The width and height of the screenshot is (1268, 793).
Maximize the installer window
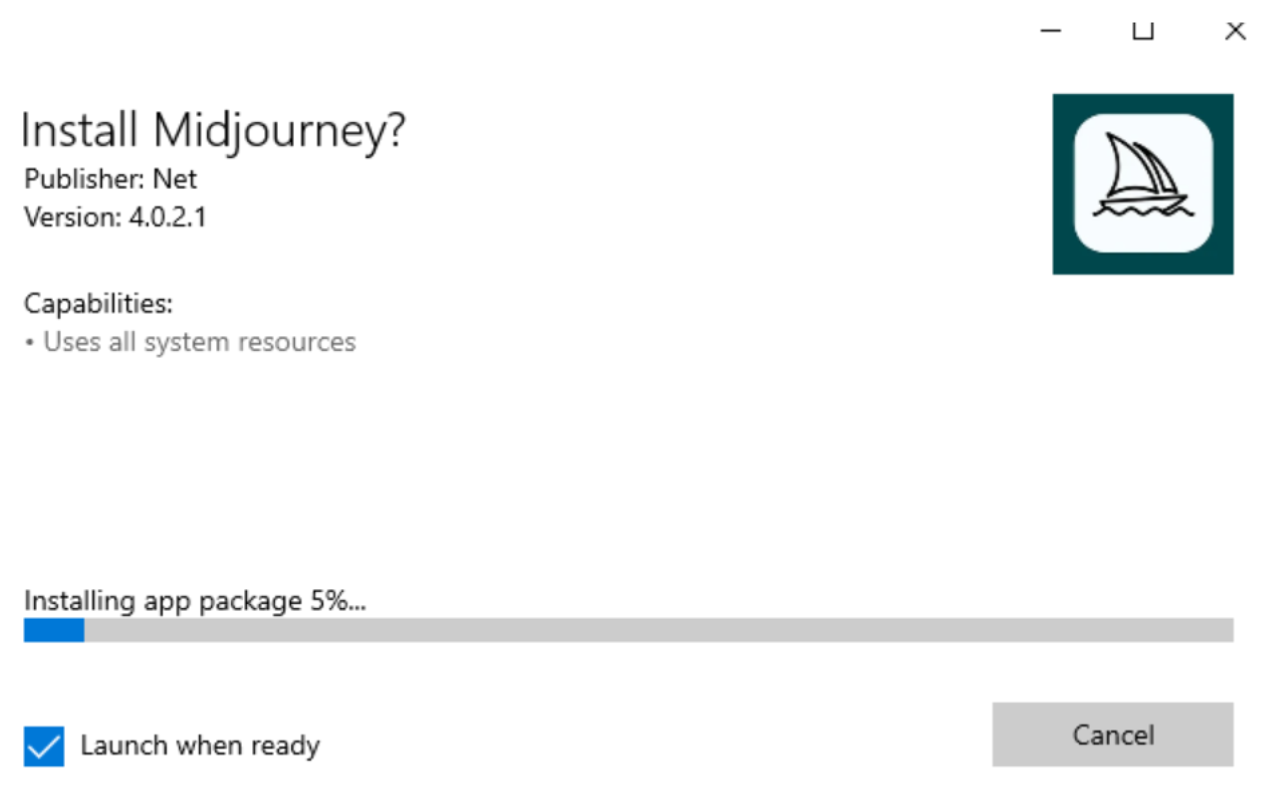1143,30
